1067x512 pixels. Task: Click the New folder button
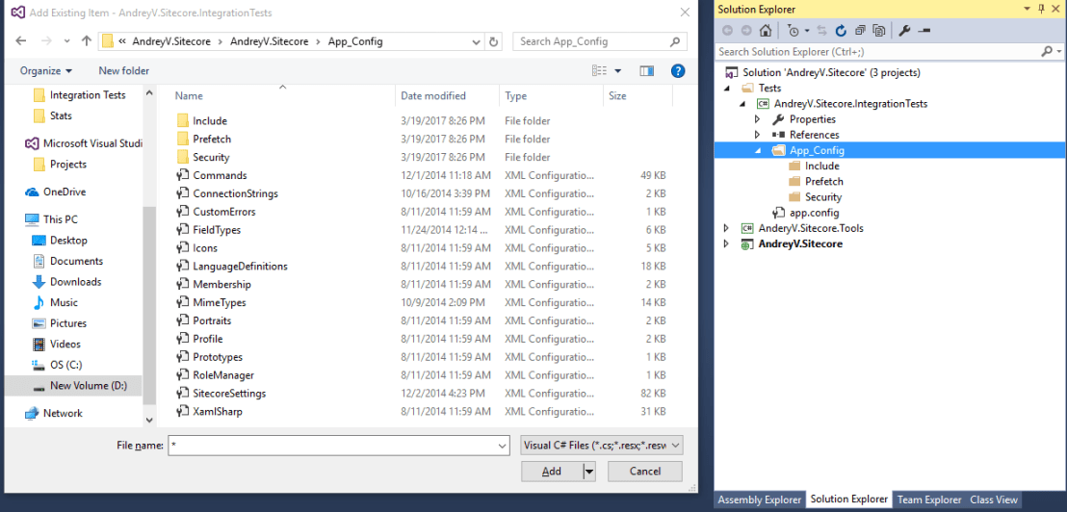click(124, 70)
